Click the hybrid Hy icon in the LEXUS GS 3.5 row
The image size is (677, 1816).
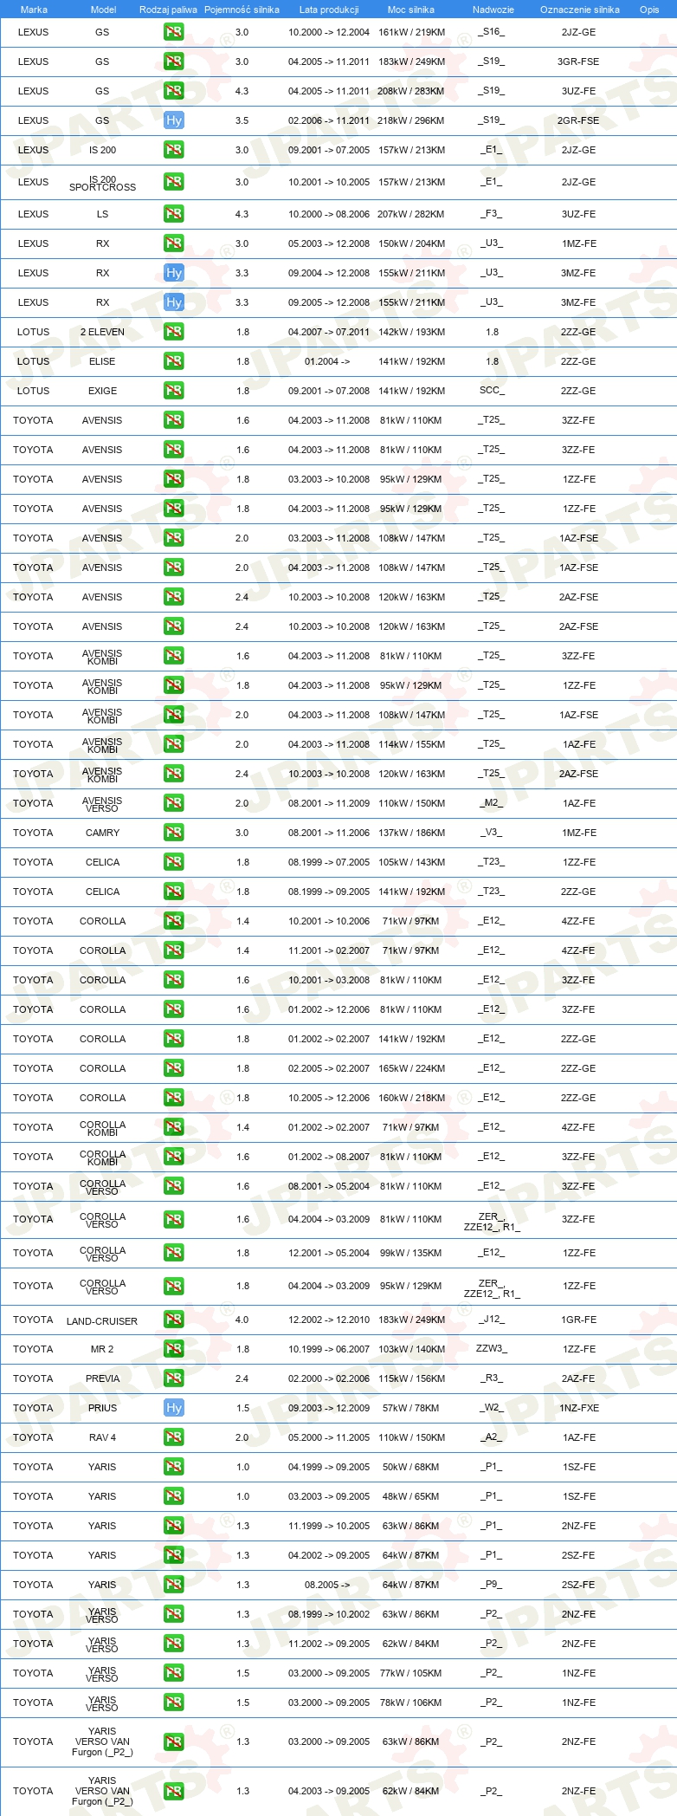(x=174, y=120)
